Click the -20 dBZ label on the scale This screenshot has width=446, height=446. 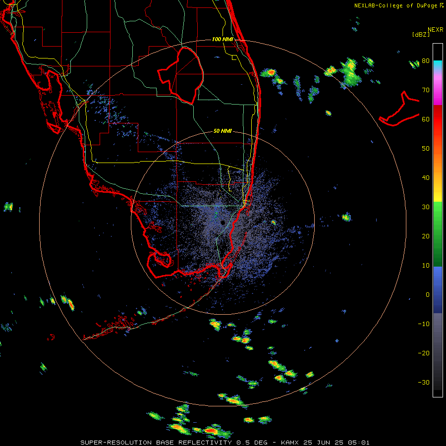point(424,353)
